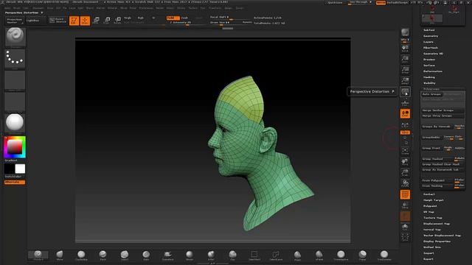Select the Inflat brush in bottom shelf
The width and height of the screenshot is (472, 265).
pos(211,255)
